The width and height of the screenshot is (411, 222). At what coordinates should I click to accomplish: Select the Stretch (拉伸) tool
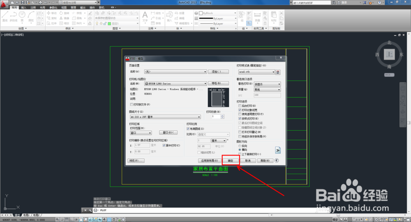point(52,23)
